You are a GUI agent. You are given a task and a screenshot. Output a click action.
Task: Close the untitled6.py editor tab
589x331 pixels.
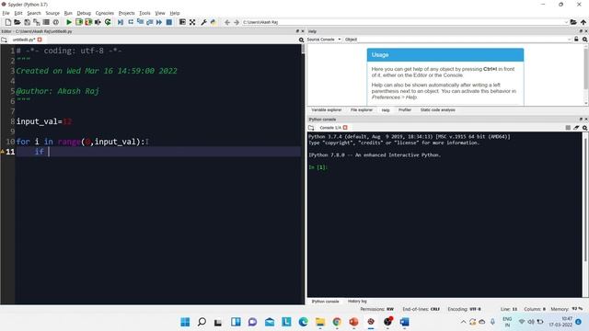click(x=40, y=40)
